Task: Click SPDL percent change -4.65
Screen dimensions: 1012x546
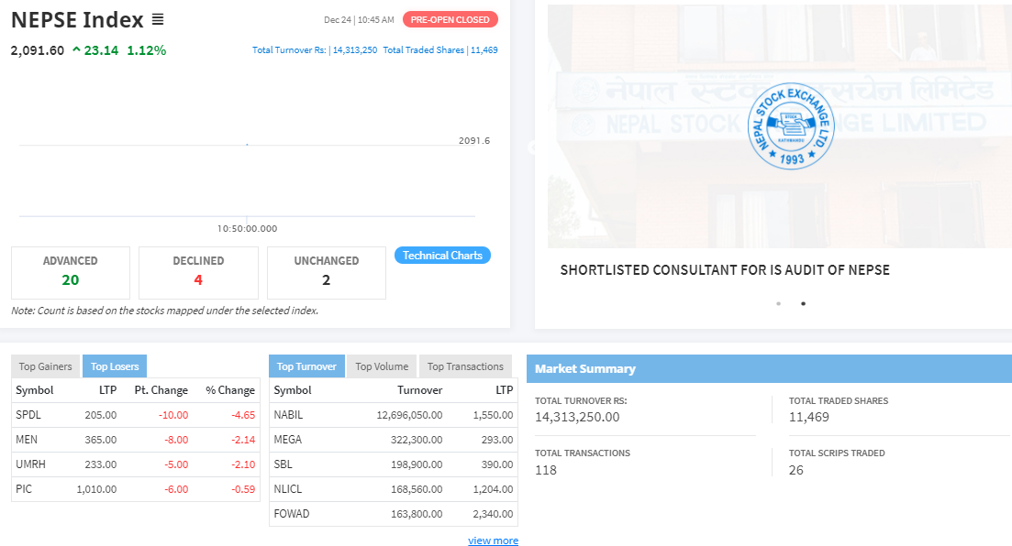Action: (243, 415)
